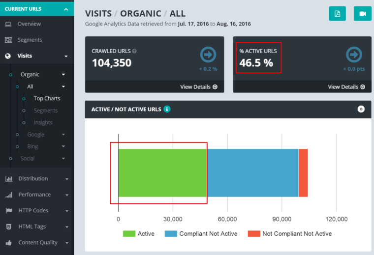Expand the Performance menu caret
This screenshot has width=374, height=255.
tap(67, 195)
